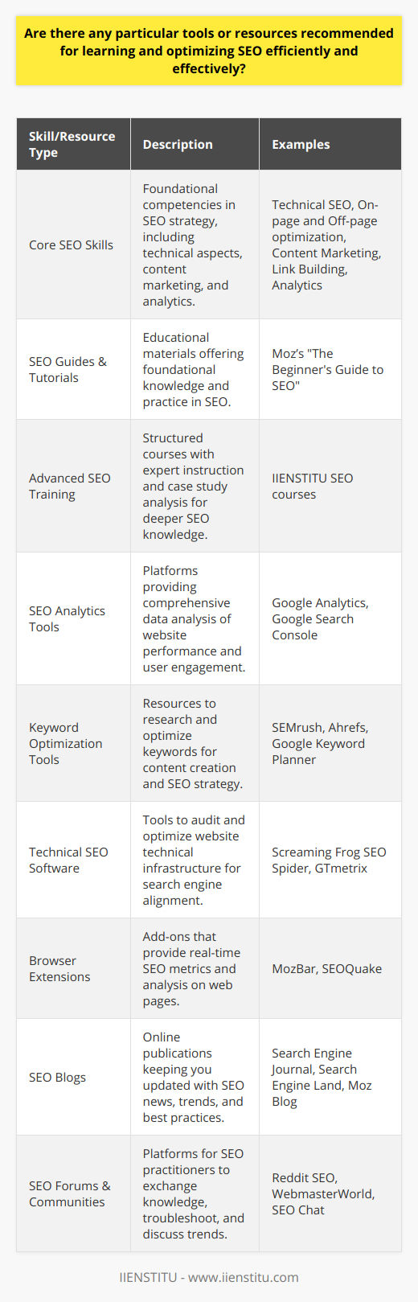Click the SEO Blogs row label
The height and width of the screenshot is (1302, 418).
click(57, 1078)
